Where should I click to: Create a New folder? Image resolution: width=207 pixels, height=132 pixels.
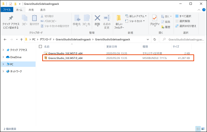[x=119, y=22]
